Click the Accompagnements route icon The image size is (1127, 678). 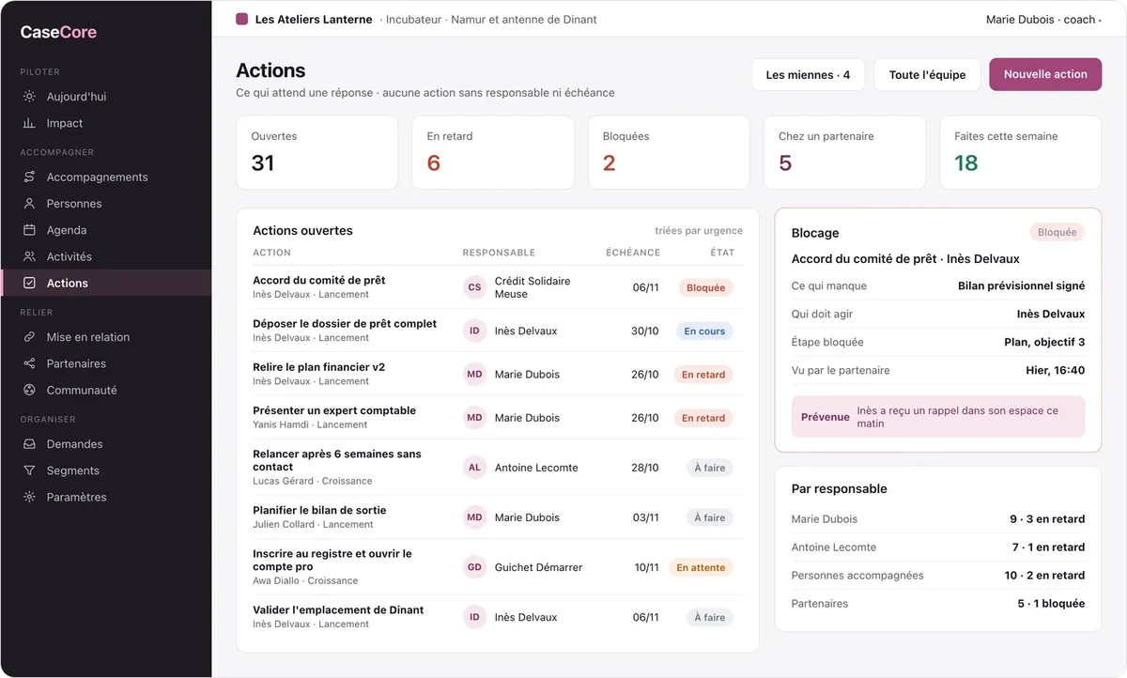29,177
